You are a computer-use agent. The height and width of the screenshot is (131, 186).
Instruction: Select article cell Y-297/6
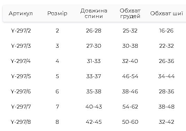point(21,92)
